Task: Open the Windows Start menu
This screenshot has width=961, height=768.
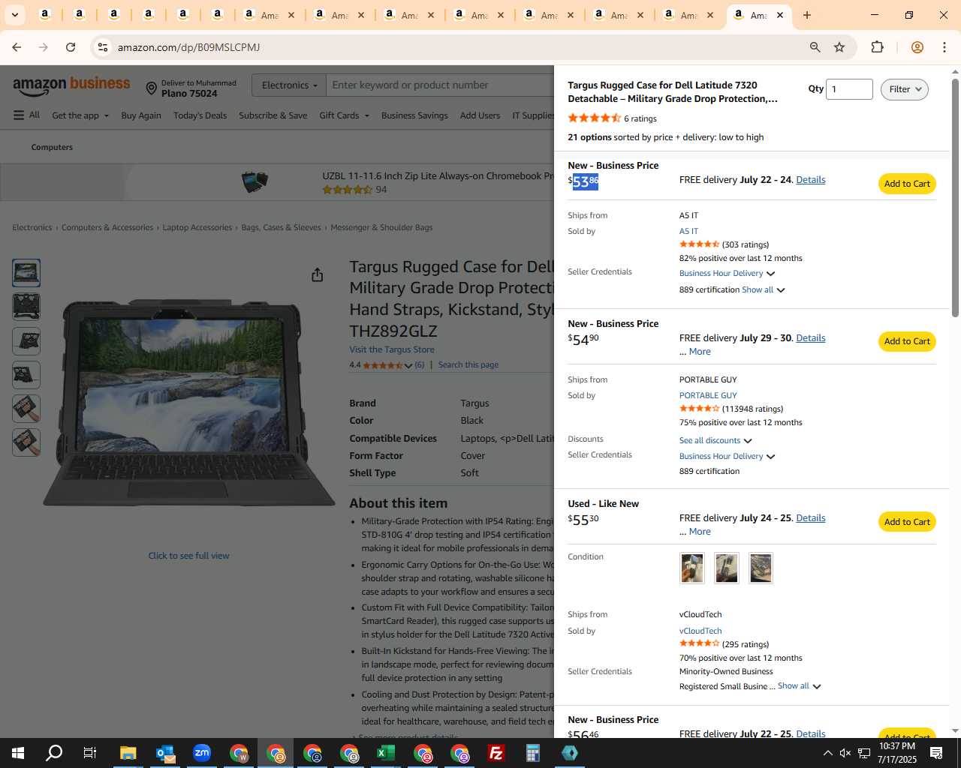Action: (x=18, y=753)
